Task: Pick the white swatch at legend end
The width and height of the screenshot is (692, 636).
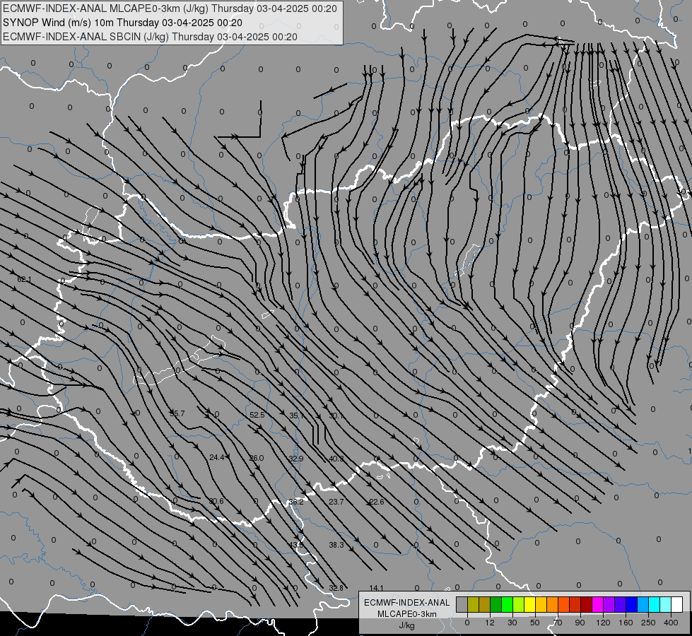Action: (x=676, y=604)
